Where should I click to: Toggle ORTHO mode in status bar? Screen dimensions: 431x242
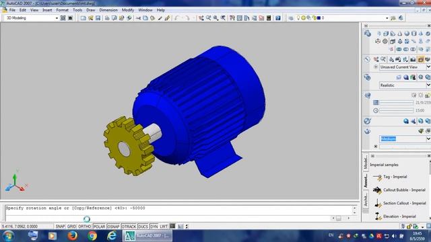point(84,227)
